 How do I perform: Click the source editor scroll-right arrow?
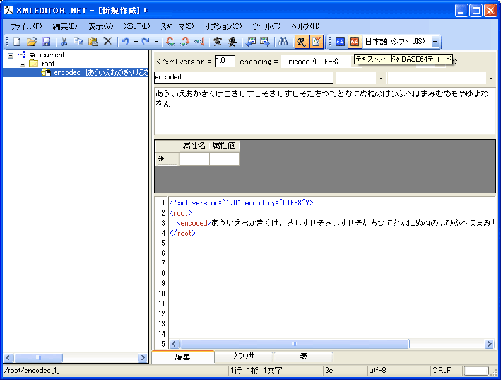pyautogui.click(x=489, y=343)
